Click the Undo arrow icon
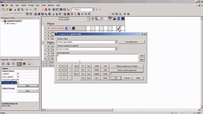 (x=27, y=9)
